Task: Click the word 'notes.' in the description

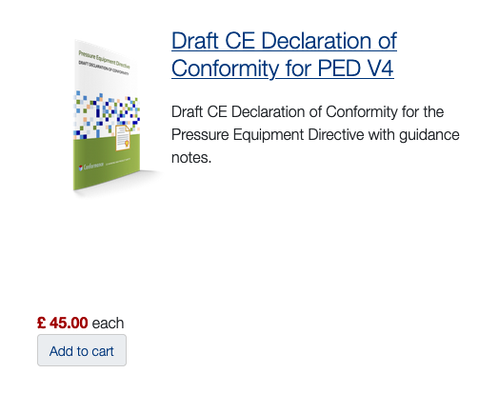Action: (191, 157)
